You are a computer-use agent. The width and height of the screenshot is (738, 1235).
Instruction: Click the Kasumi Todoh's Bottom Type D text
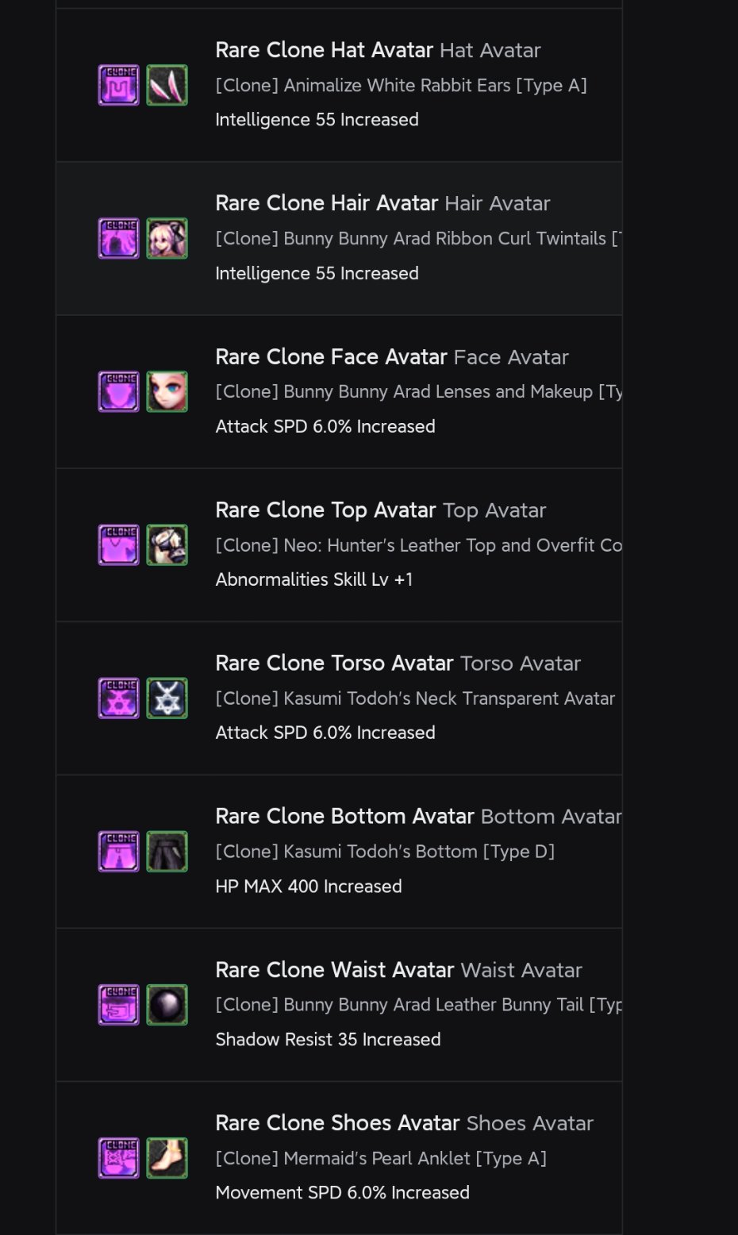tap(385, 852)
